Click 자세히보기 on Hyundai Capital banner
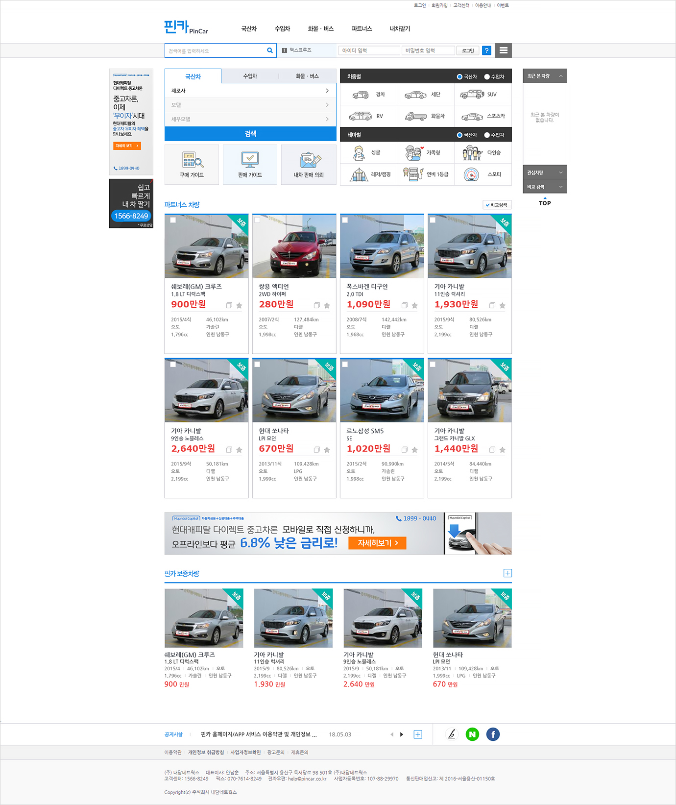Image resolution: width=676 pixels, height=805 pixels. click(377, 543)
